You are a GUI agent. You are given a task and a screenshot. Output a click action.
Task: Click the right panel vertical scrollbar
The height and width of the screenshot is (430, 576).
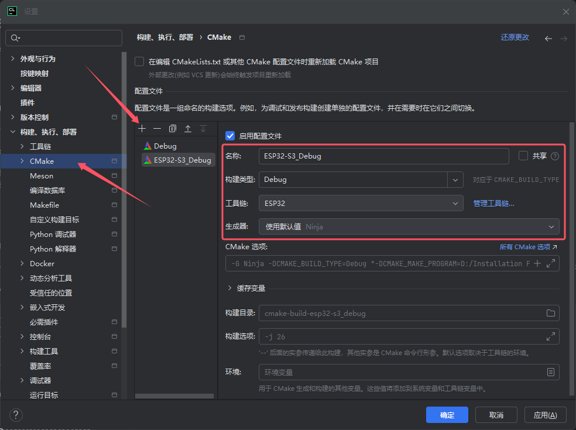571,259
